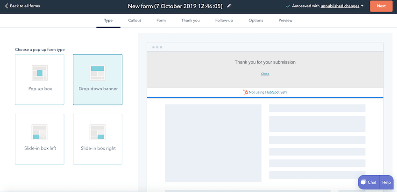
Task: Click the large image placeholder in preview
Action: coord(213,143)
